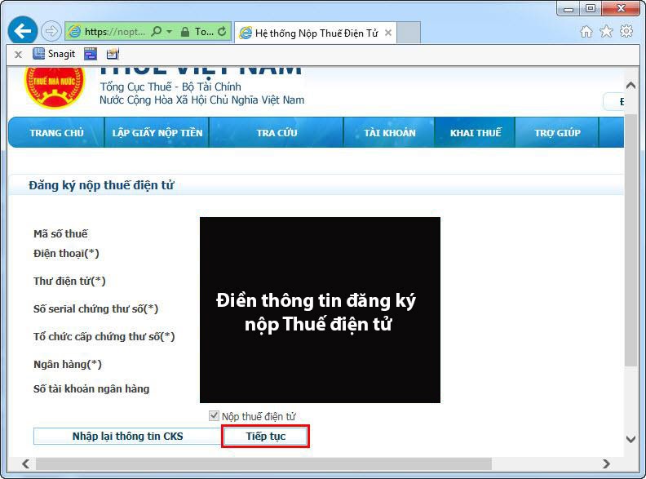Open the Tools gear icon
The width and height of the screenshot is (646, 479).
[626, 31]
